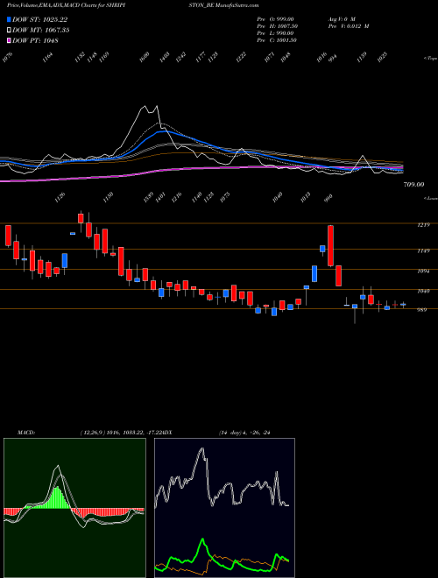
Task: Click the 'Pre C: 1001.50' value
Action: pos(277,40)
